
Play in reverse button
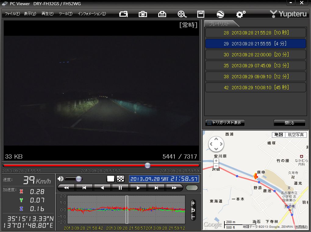[x=102, y=188]
